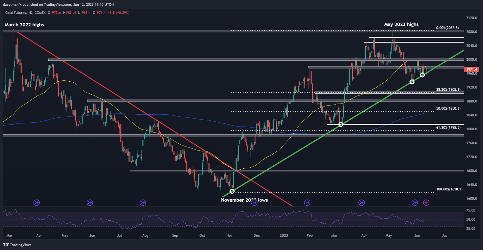Click the event marker above April 2022 label
The width and height of the screenshot is (483, 250).
36,202
